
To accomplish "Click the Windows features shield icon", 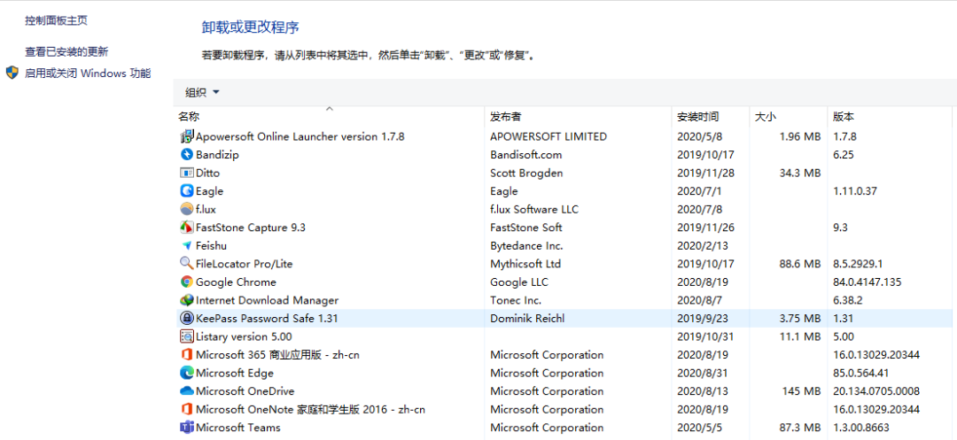I will pyautogui.click(x=12, y=73).
